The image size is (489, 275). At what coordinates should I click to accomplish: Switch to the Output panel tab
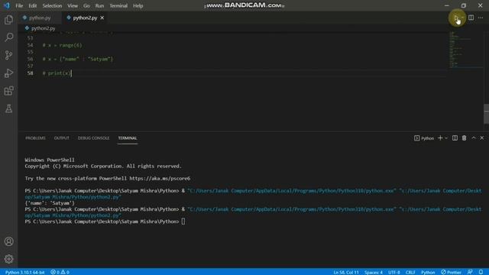point(61,137)
